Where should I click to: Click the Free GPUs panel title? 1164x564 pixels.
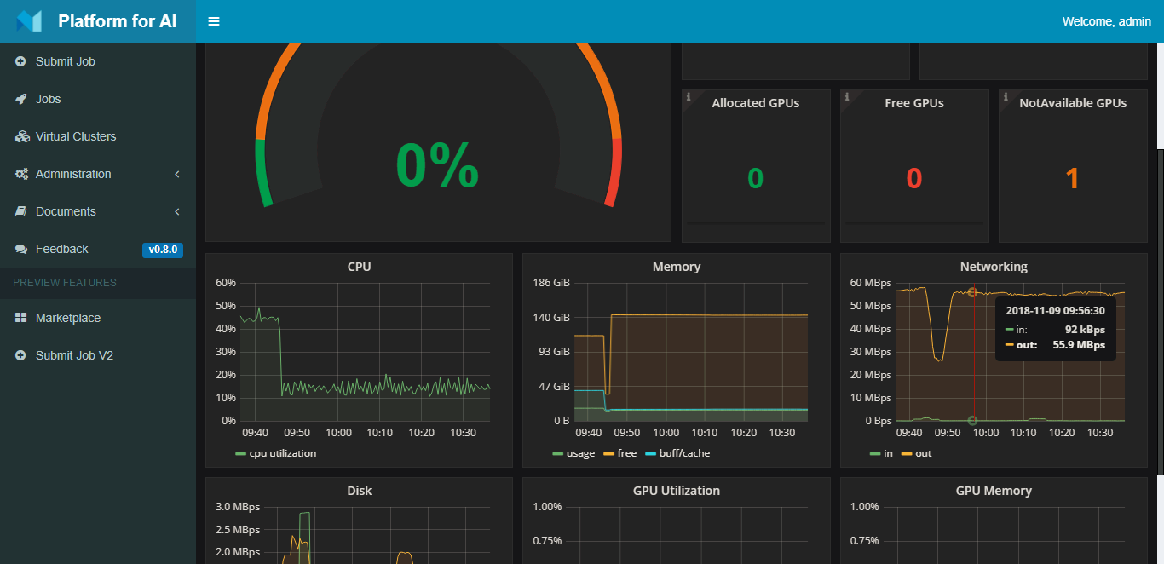click(914, 103)
